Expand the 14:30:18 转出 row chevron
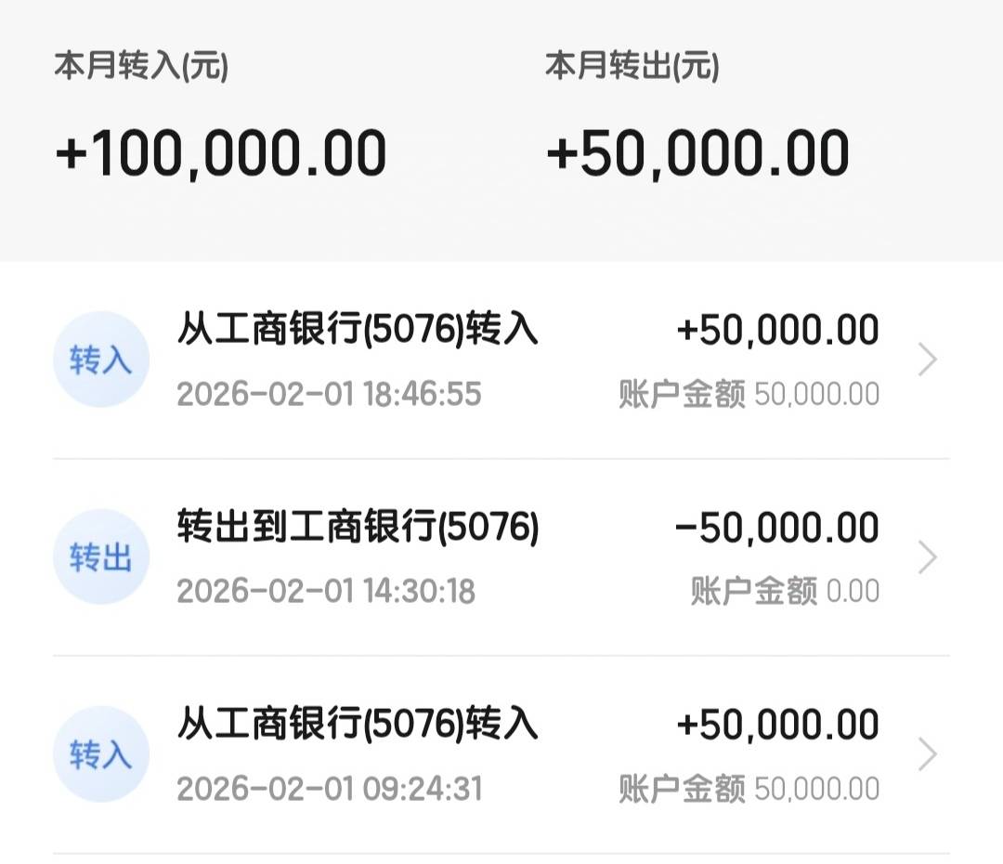Image resolution: width=1003 pixels, height=864 pixels. coord(927,557)
